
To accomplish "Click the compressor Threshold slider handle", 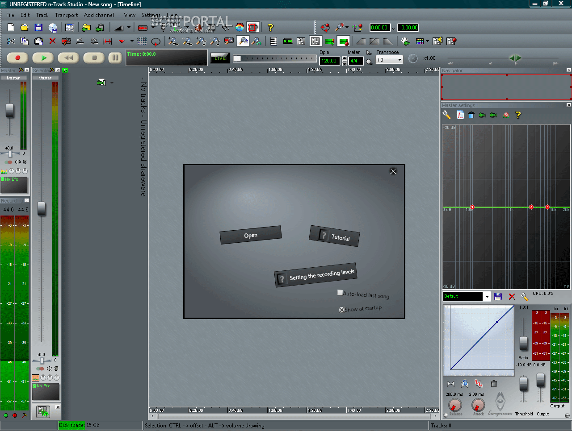I will (524, 384).
